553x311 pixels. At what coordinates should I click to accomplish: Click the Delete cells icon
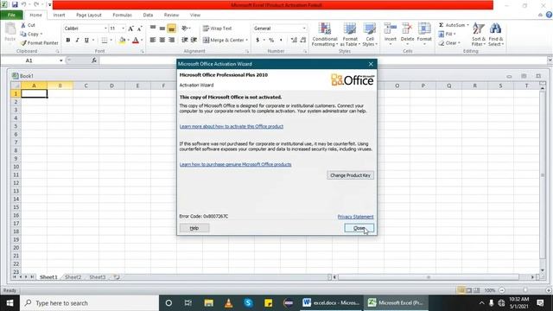pos(407,29)
